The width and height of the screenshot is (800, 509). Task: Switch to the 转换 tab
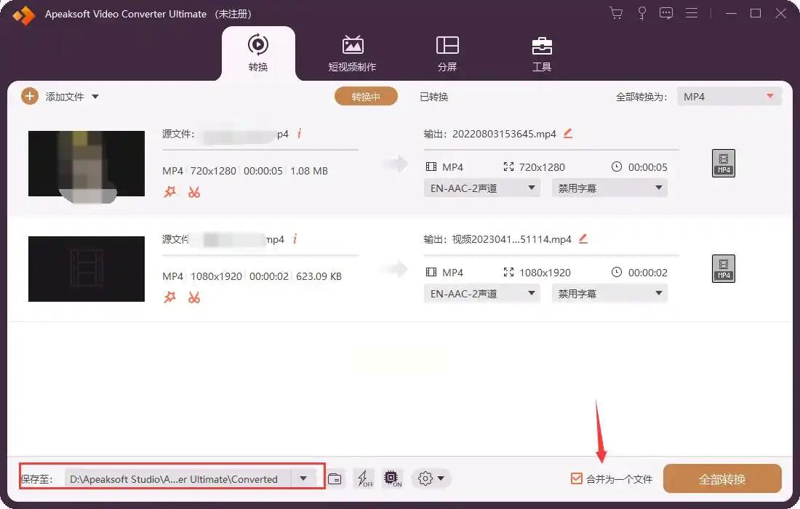[x=258, y=53]
